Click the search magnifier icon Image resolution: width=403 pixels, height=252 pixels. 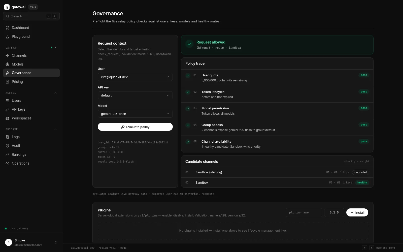(x=8, y=16)
